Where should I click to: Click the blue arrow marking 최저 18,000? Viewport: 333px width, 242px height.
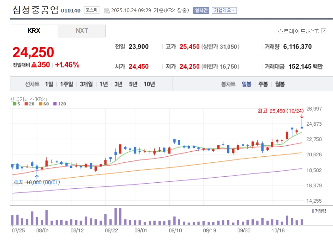pyautogui.click(x=37, y=176)
